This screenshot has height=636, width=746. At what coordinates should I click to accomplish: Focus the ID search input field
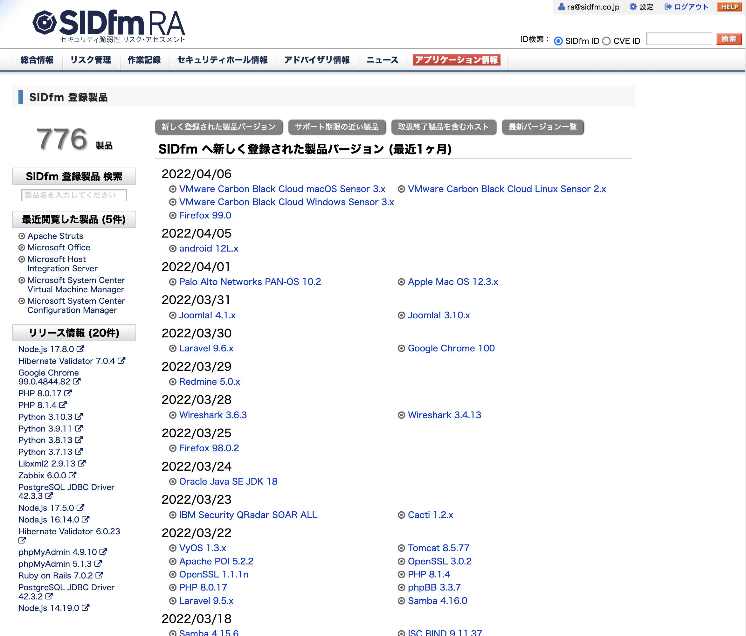click(x=679, y=39)
